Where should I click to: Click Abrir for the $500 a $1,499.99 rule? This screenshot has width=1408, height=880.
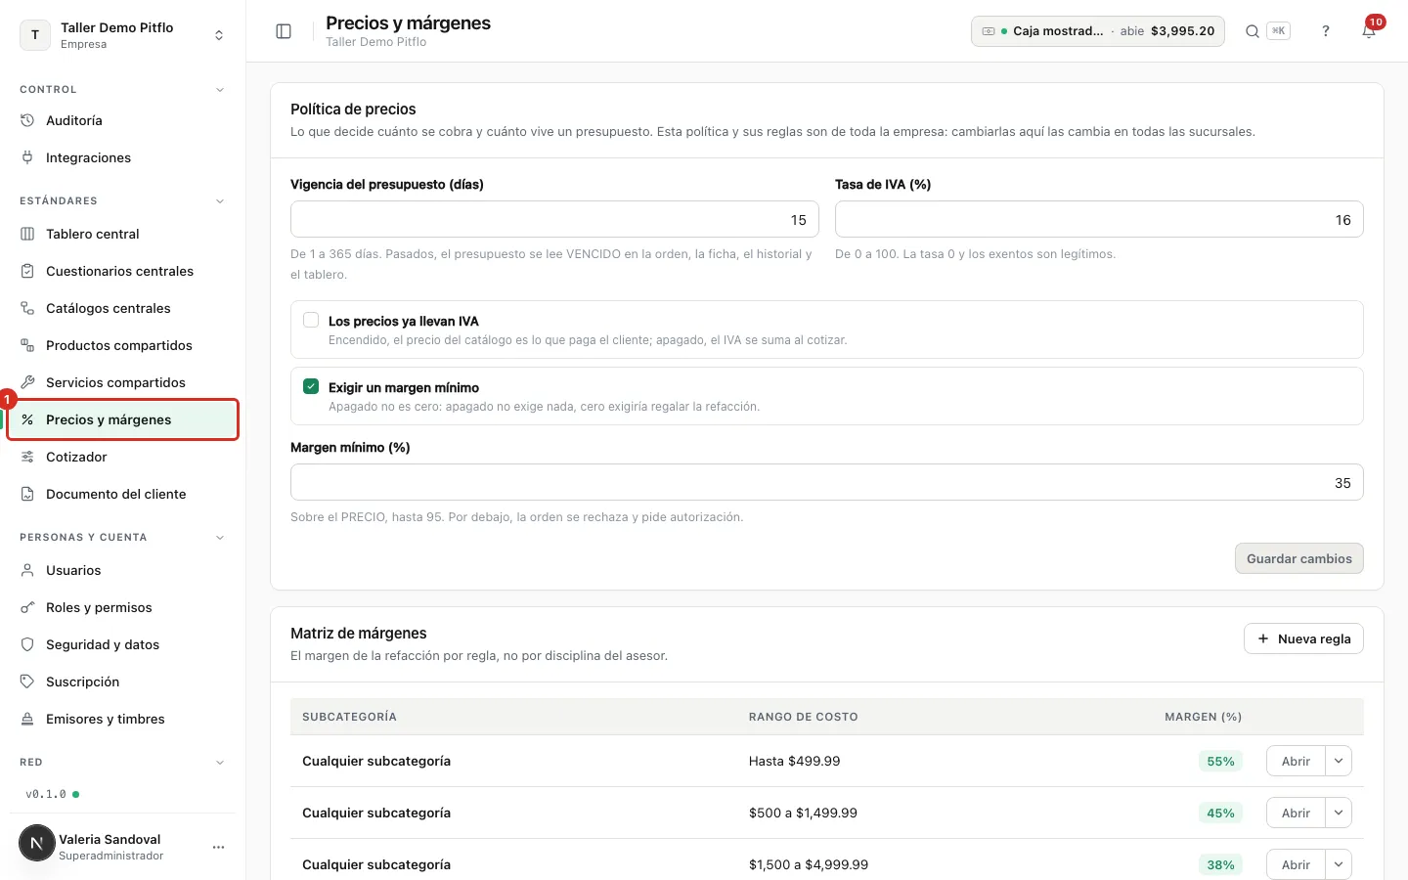pyautogui.click(x=1296, y=813)
